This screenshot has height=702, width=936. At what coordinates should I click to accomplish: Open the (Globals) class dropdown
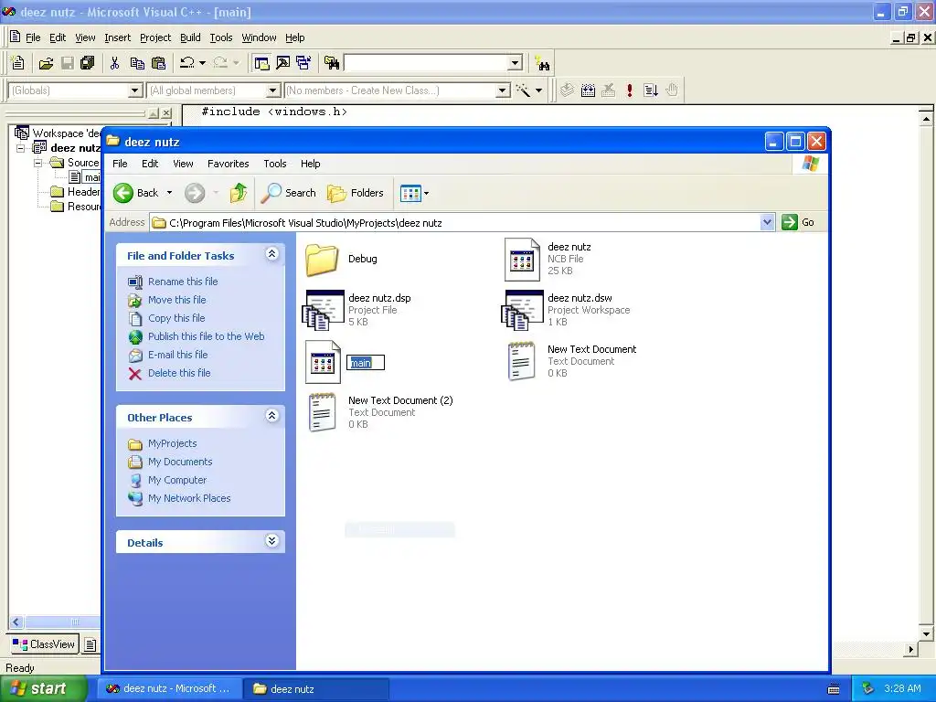click(135, 90)
